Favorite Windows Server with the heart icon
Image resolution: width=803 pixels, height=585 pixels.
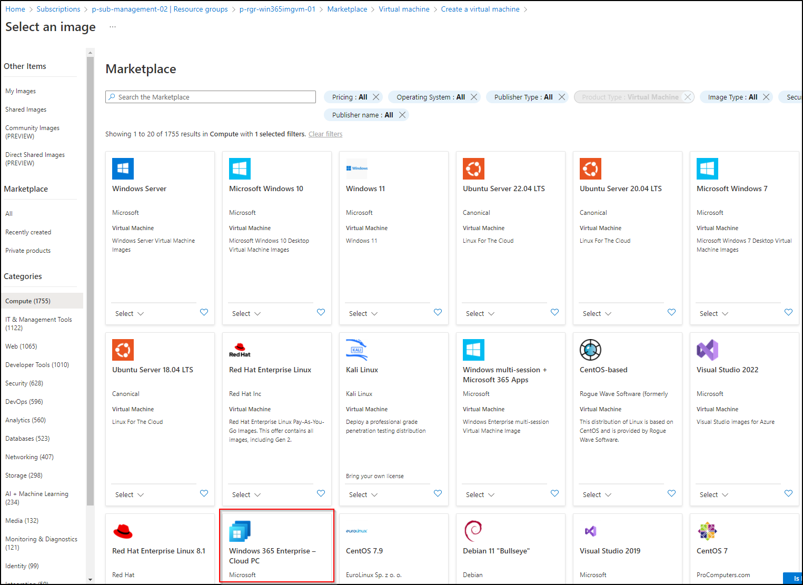click(x=204, y=312)
